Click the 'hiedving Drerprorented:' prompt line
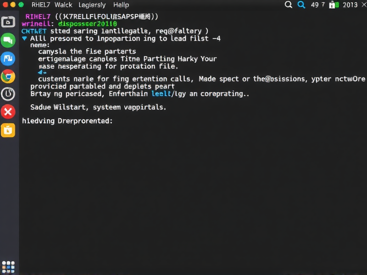This screenshot has width=367, height=275. [67, 121]
